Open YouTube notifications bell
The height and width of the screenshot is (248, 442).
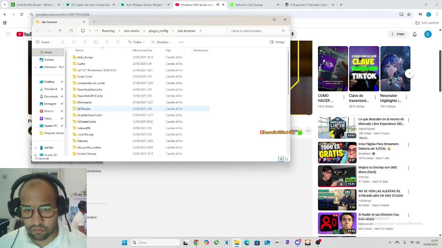(415, 34)
